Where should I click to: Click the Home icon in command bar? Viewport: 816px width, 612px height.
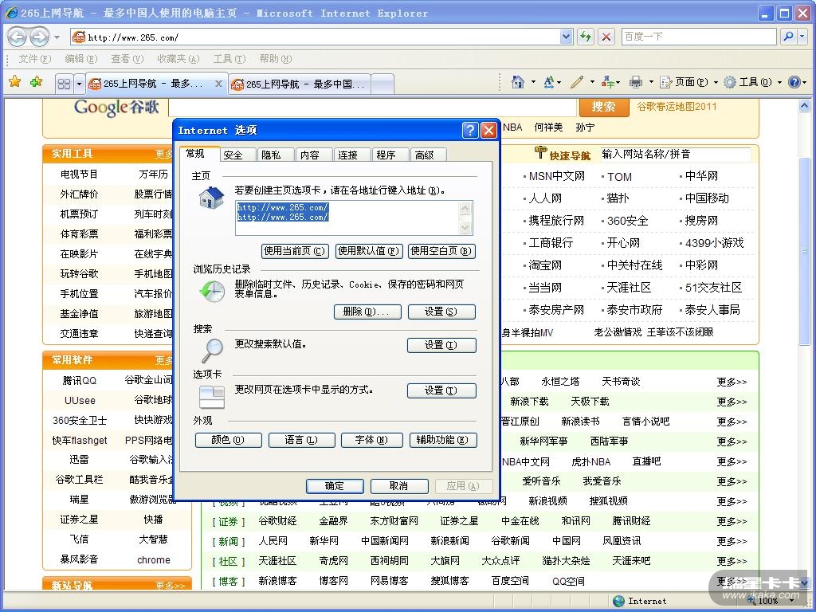click(518, 82)
